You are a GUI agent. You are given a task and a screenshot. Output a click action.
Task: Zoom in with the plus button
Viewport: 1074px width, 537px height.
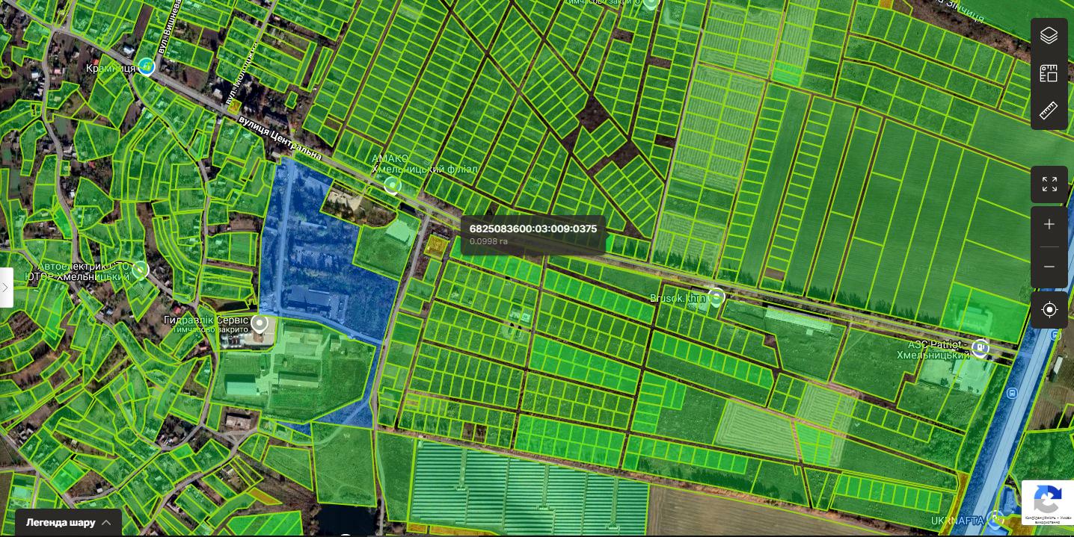[x=1049, y=225]
